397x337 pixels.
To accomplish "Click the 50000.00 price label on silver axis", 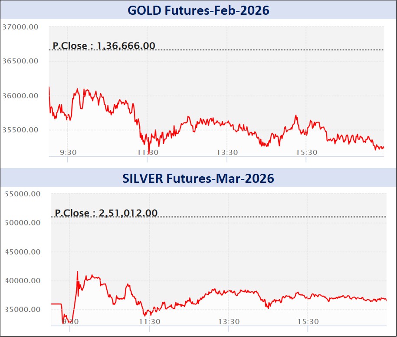I will click(x=22, y=223).
